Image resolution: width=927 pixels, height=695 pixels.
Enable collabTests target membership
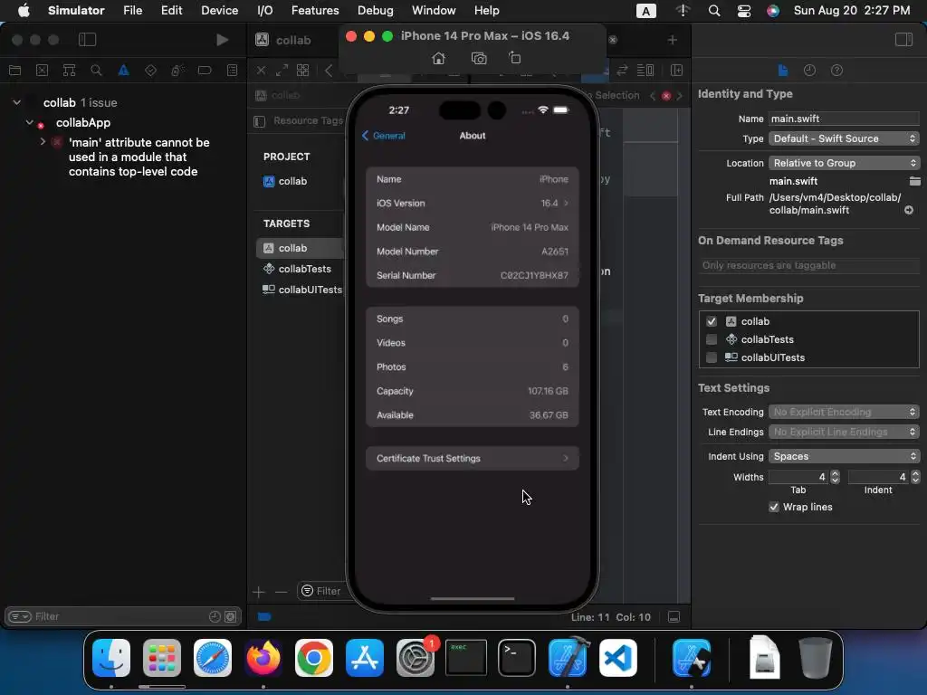[712, 339]
